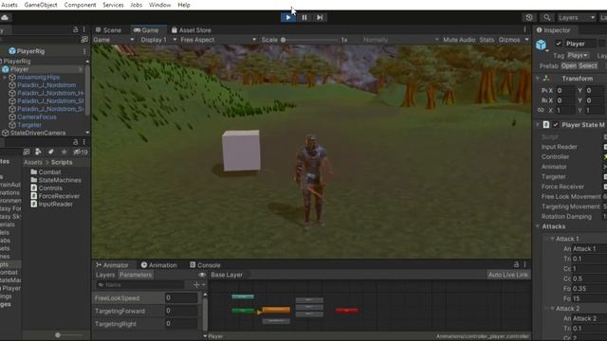Open the Display 1 dropdown
607x341 pixels.
click(x=158, y=40)
